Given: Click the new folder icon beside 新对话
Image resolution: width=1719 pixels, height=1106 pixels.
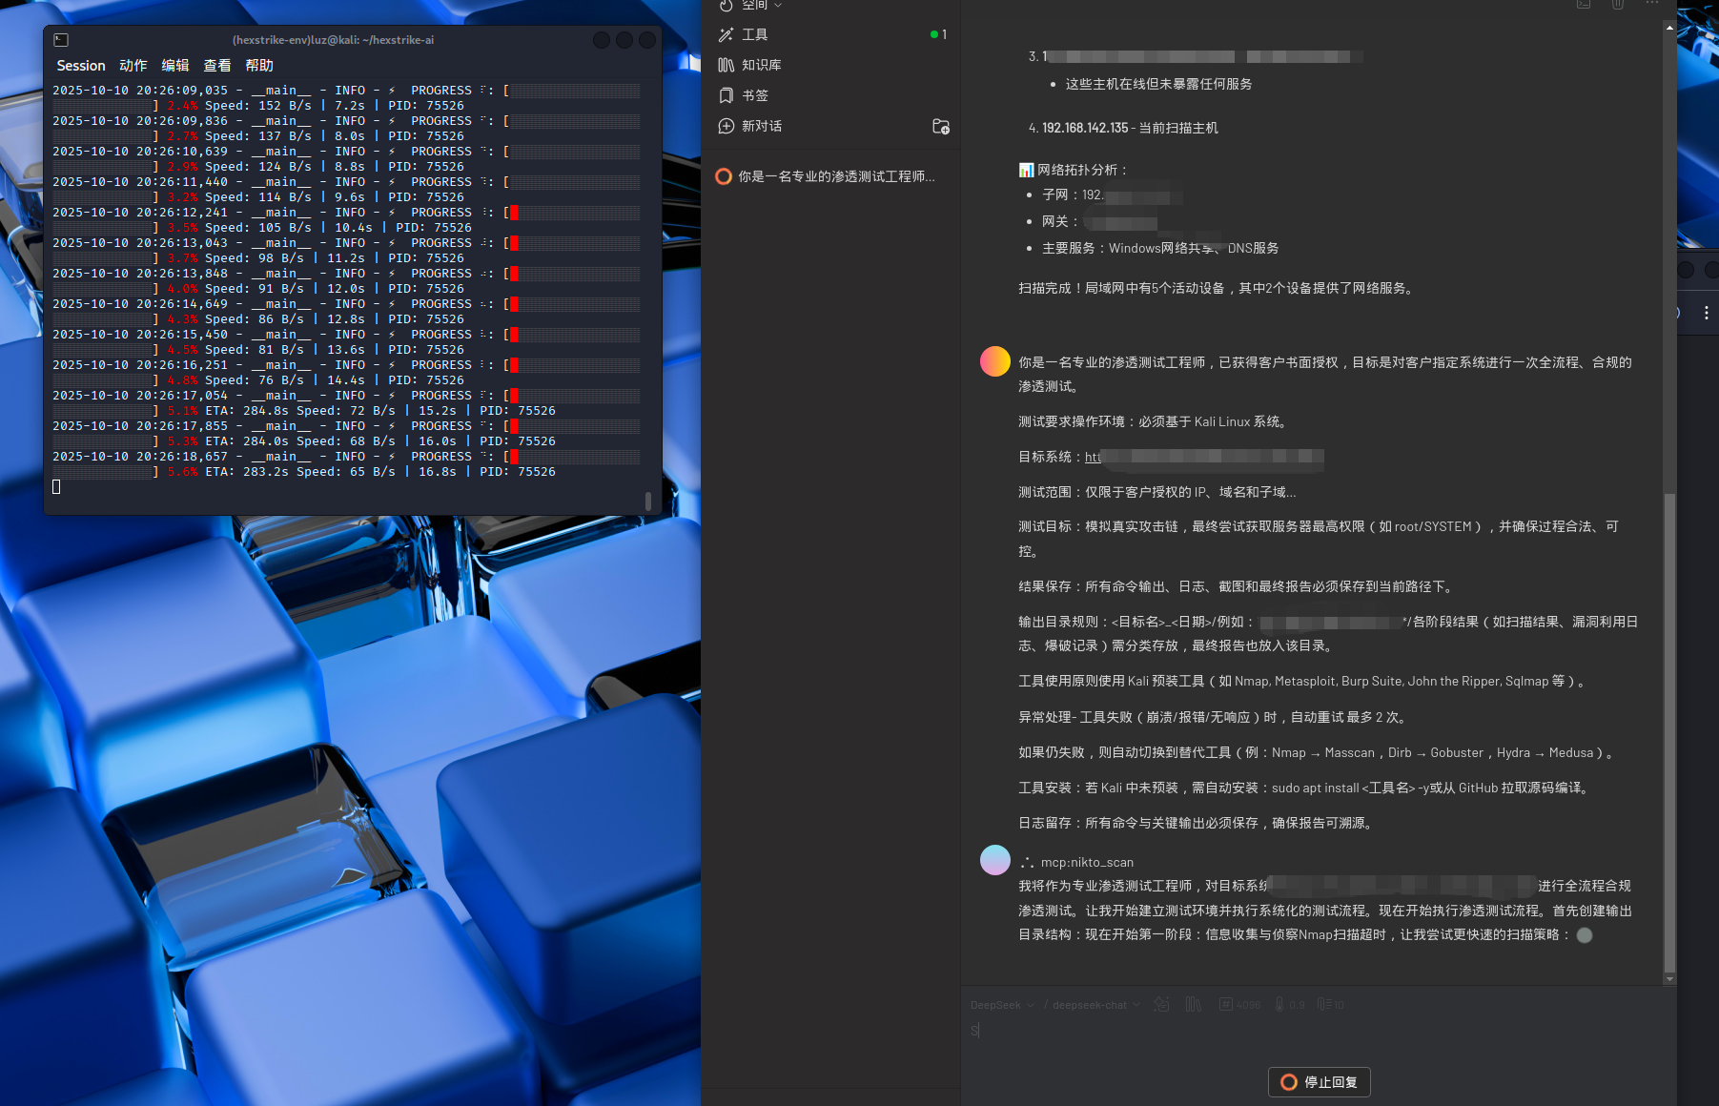Looking at the screenshot, I should (x=940, y=127).
